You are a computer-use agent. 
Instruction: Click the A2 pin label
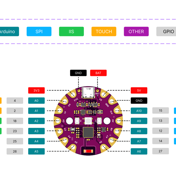pos(36,121)
